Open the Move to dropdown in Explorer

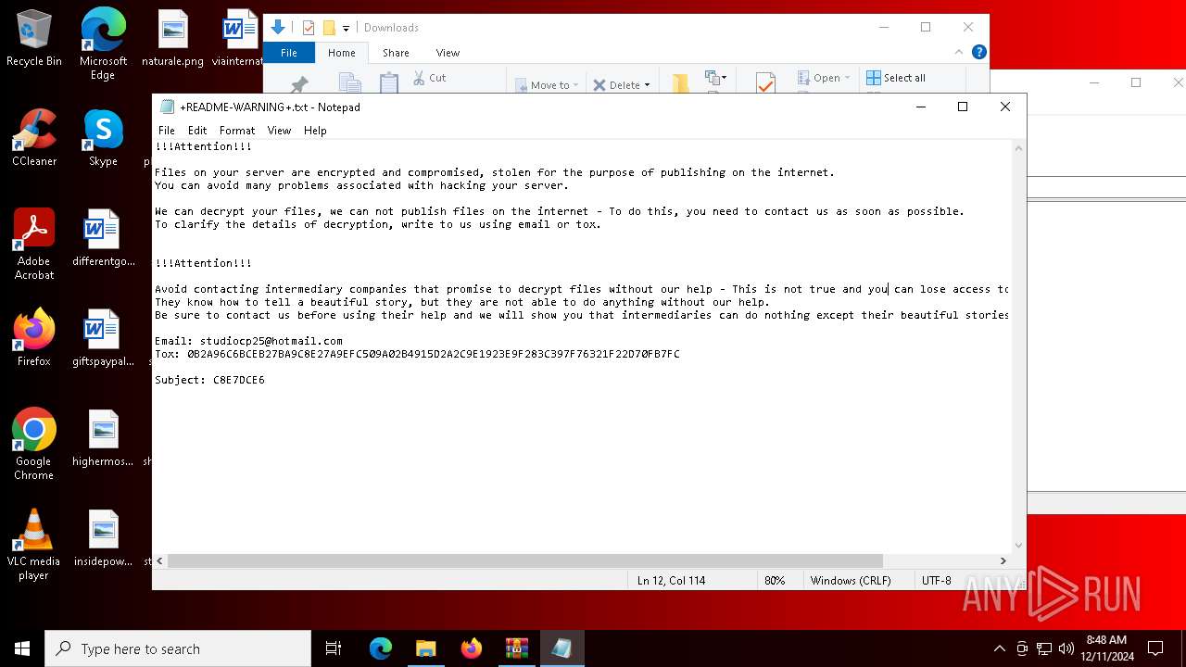click(x=547, y=84)
